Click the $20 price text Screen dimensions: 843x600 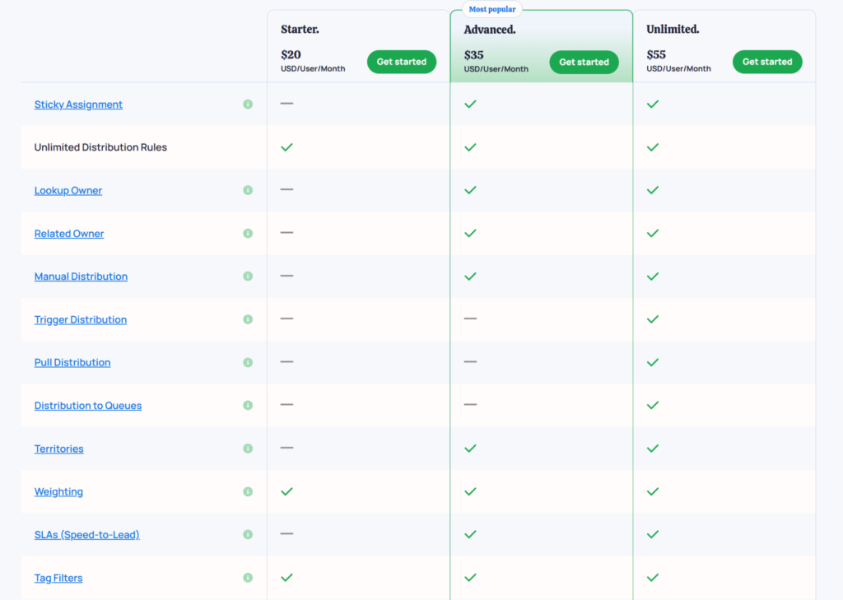pyautogui.click(x=291, y=55)
